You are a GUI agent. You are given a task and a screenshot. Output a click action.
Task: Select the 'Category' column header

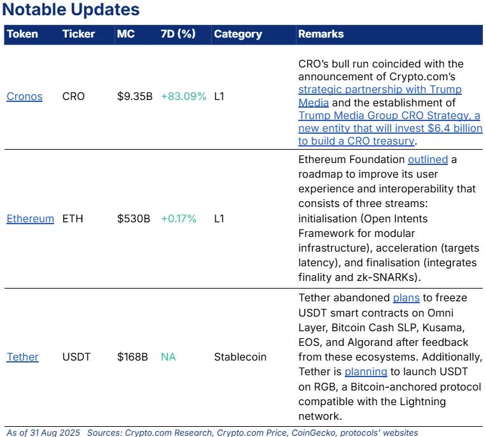[x=238, y=34]
